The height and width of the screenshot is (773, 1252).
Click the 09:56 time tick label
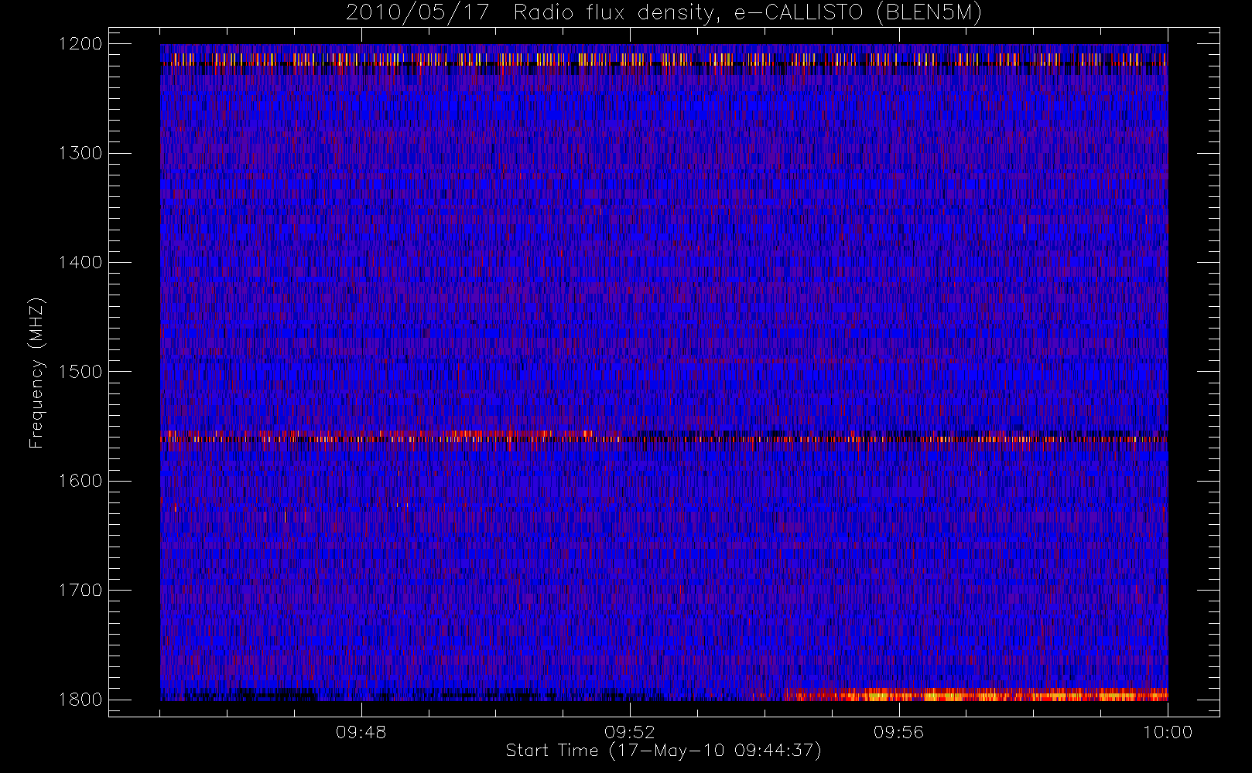click(899, 732)
